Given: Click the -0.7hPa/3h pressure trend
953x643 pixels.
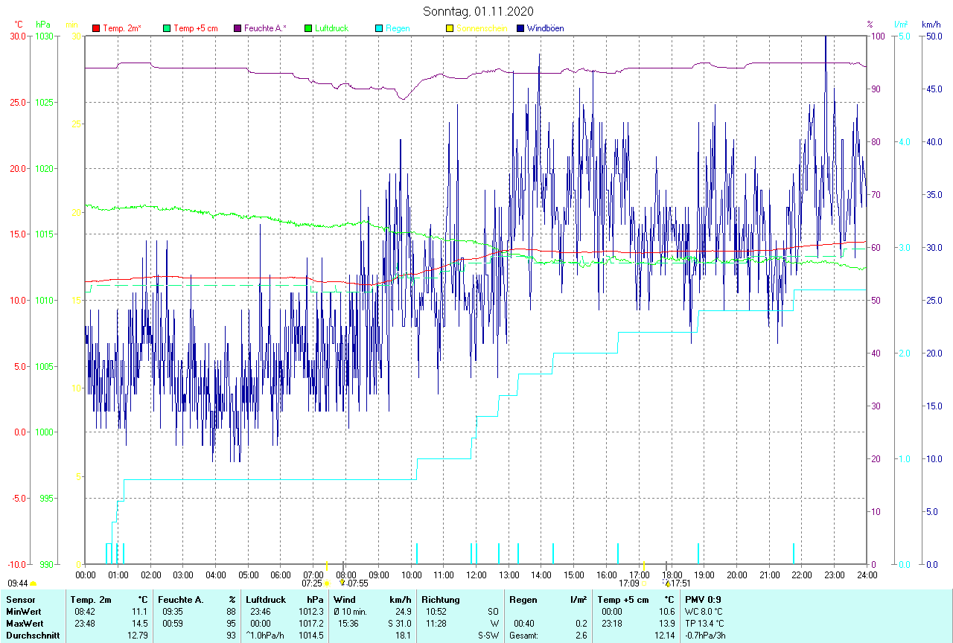Looking at the screenshot, I should pos(705,636).
